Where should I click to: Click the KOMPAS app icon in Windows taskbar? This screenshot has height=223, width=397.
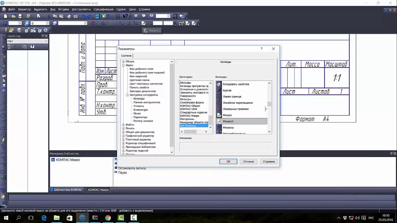tap(82, 218)
